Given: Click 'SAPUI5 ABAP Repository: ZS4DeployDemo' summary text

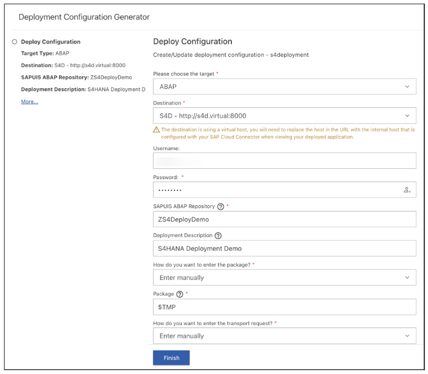Looking at the screenshot, I should point(77,77).
